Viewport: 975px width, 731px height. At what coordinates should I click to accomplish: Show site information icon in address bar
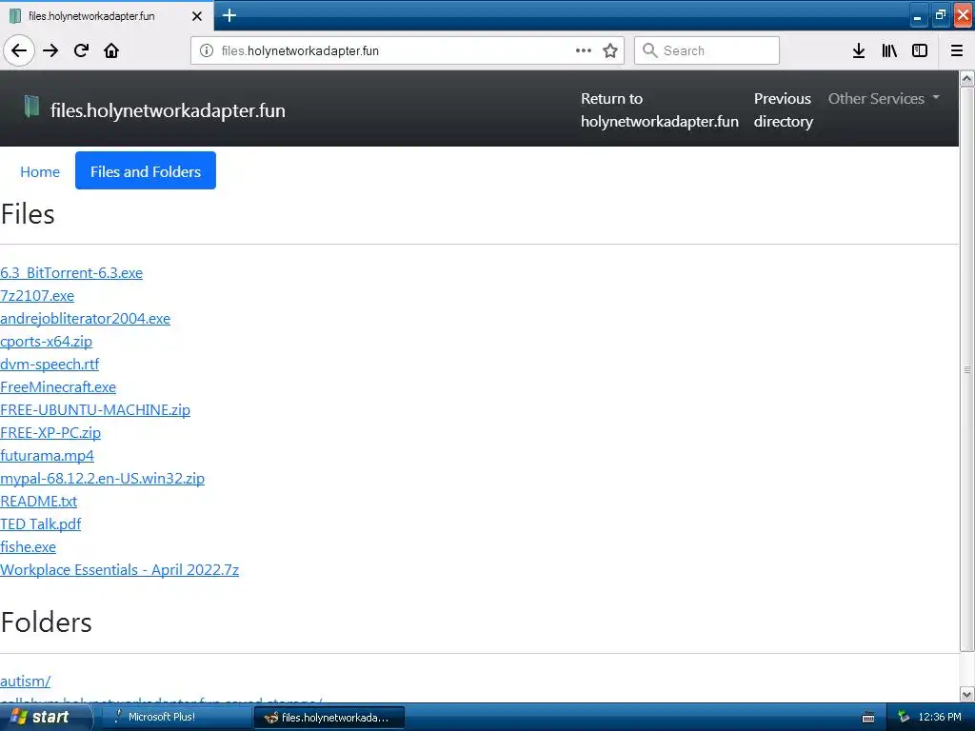(x=207, y=50)
